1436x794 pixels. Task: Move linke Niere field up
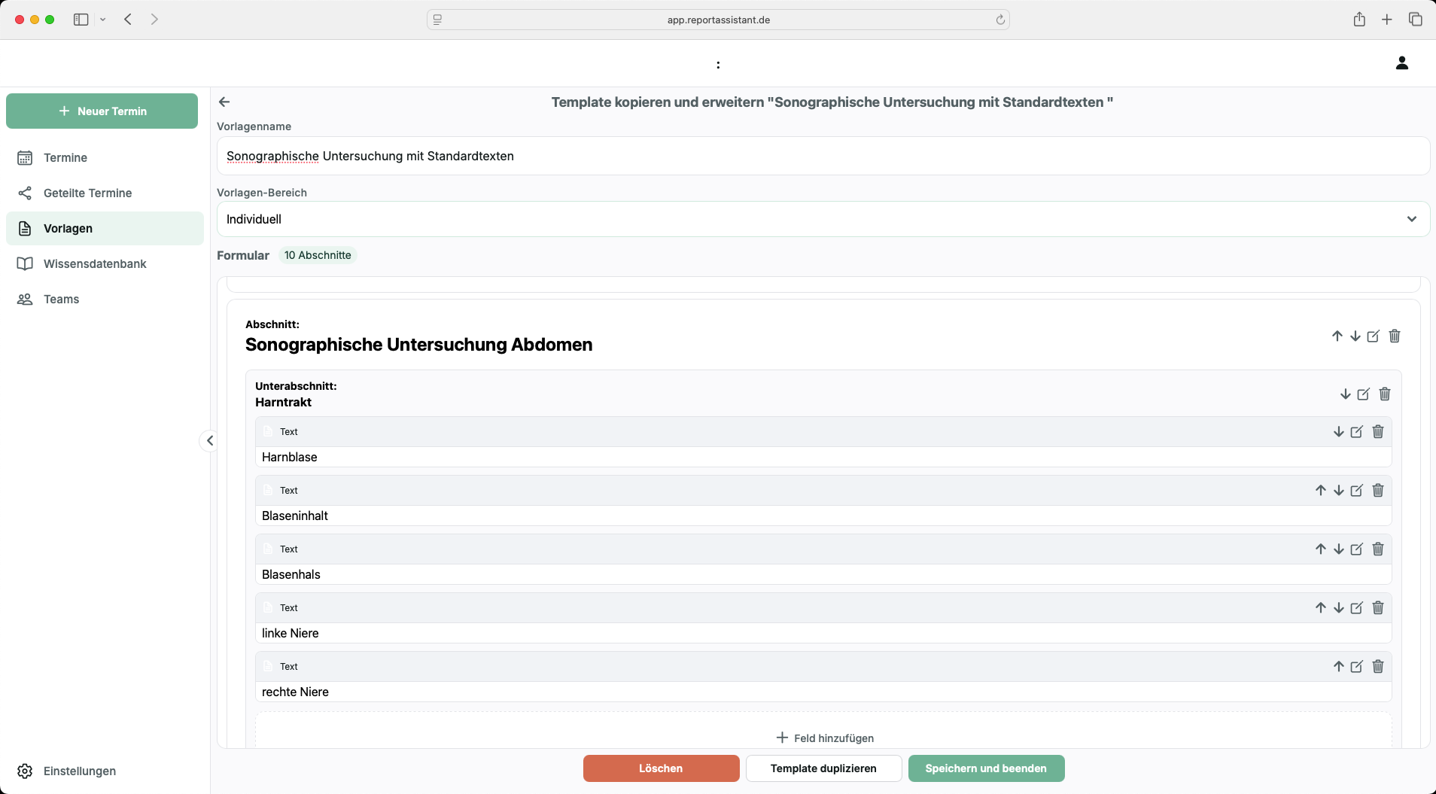1321,608
